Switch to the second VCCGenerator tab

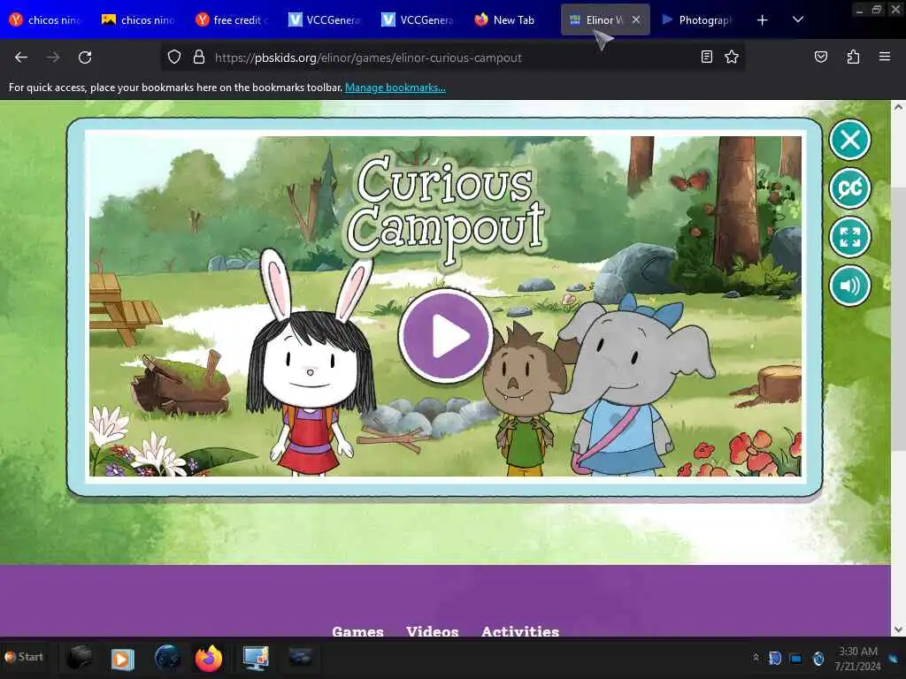(x=418, y=19)
